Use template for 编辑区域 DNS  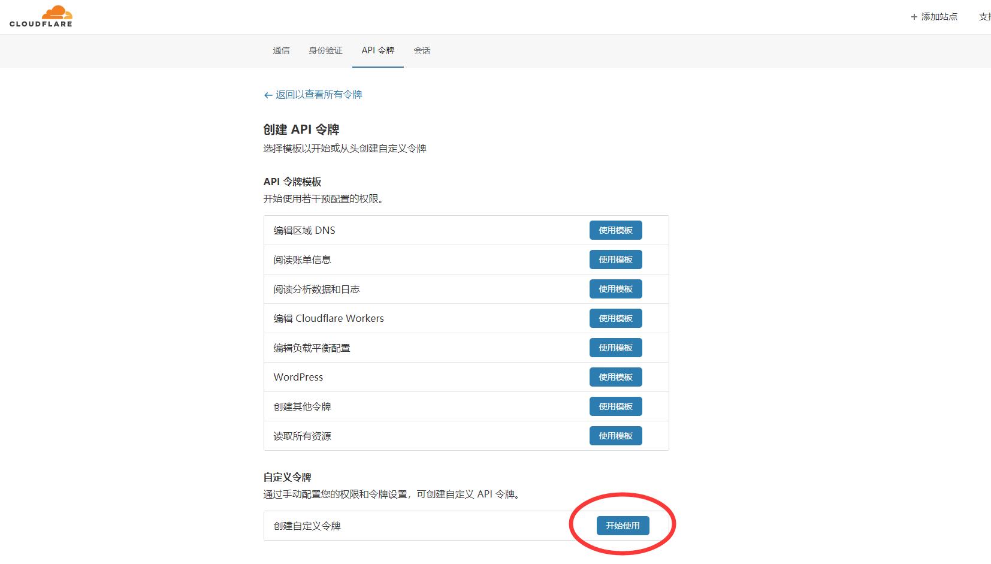(x=616, y=230)
